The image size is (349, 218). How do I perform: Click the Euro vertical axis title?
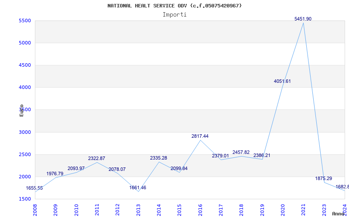point(21,111)
